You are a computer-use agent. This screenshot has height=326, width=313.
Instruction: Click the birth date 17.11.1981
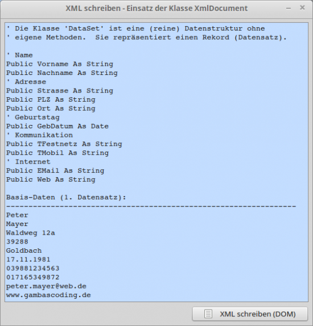28,260
